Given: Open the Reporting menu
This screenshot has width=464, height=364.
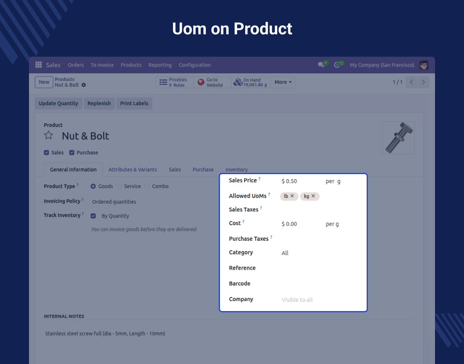Looking at the screenshot, I should (160, 65).
